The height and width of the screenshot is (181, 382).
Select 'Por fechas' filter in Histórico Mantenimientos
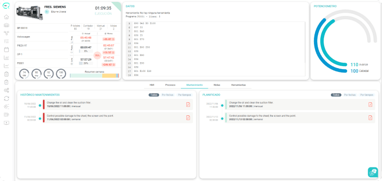pyautogui.click(x=168, y=95)
